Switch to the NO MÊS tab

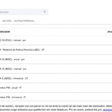7,21
